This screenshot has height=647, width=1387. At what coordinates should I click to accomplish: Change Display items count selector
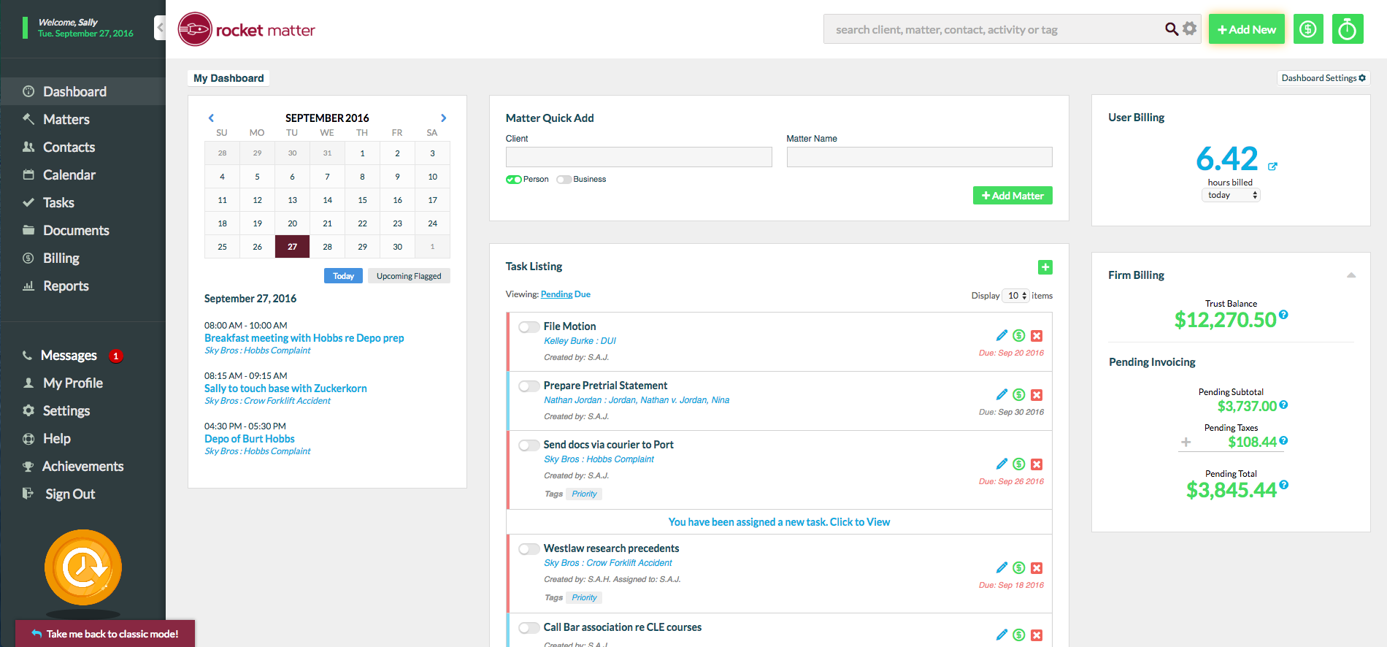[x=1016, y=296]
